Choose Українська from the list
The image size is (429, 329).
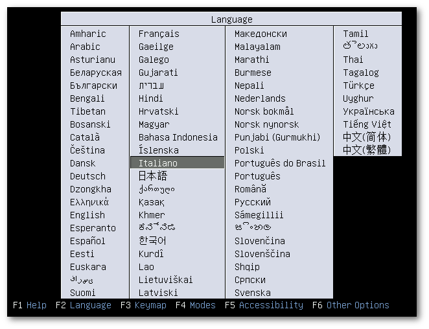coord(369,111)
